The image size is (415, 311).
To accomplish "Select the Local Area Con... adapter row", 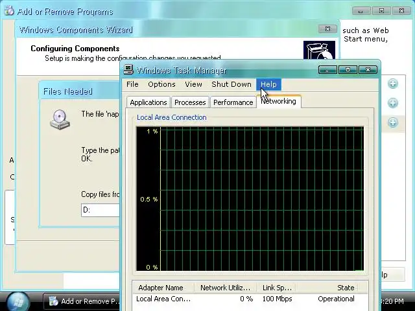I will click(x=250, y=299).
